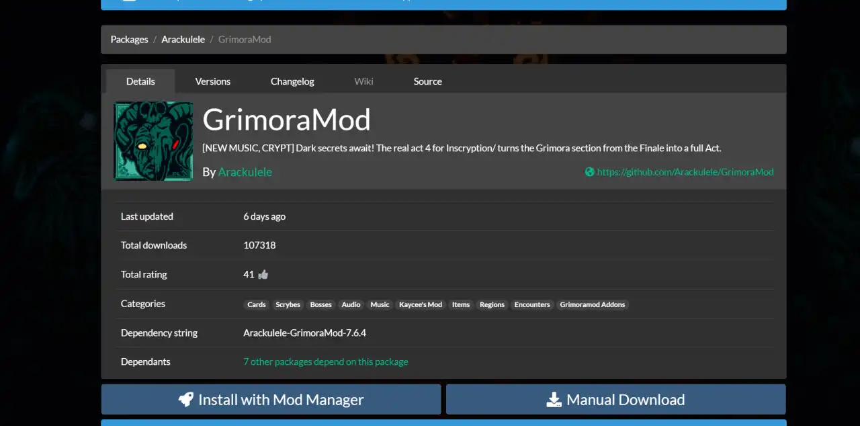Click the GrimoraMod title heading
860x426 pixels.
(287, 120)
